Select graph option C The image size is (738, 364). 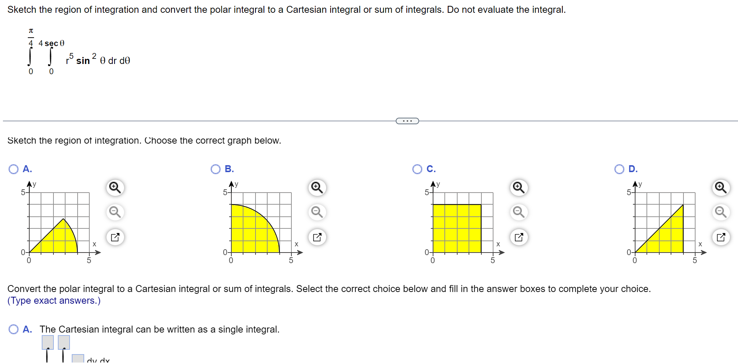(x=417, y=169)
